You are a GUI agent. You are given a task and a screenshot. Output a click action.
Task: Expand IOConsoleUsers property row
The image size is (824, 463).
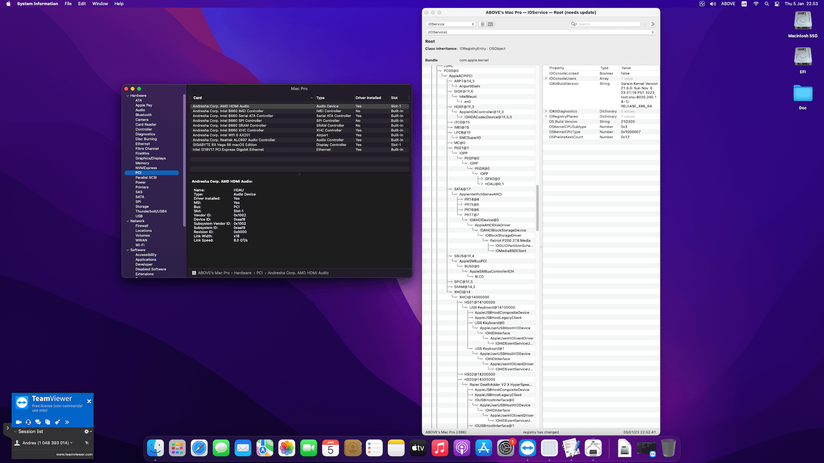[x=546, y=78]
